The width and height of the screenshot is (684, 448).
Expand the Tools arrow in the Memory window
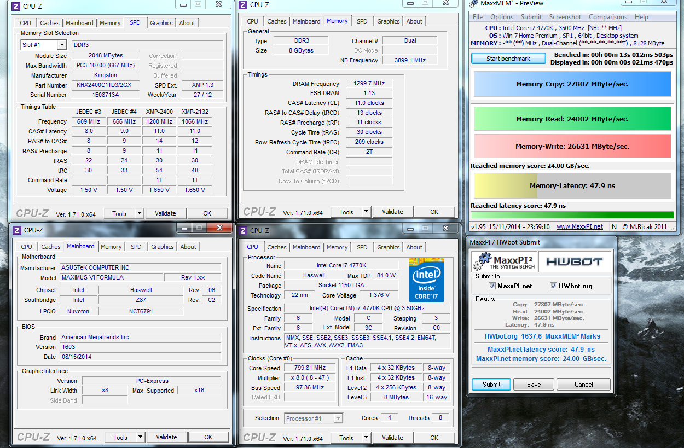(x=366, y=212)
